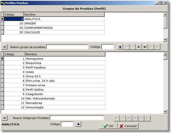Viewport: 172px width, 134px height.
Task: Select the Perfil hepático subgroup row
Action: click(54, 67)
